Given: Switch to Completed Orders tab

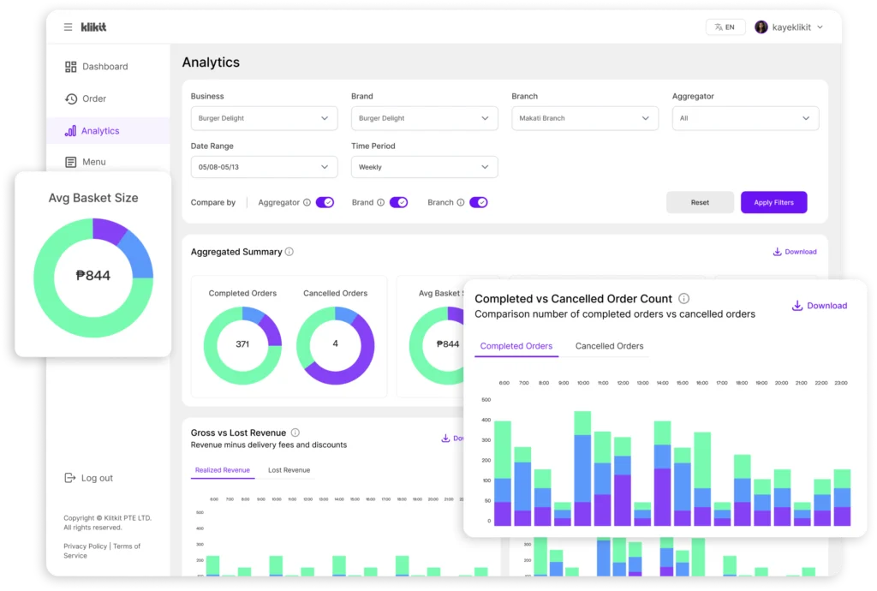Looking at the screenshot, I should 516,346.
